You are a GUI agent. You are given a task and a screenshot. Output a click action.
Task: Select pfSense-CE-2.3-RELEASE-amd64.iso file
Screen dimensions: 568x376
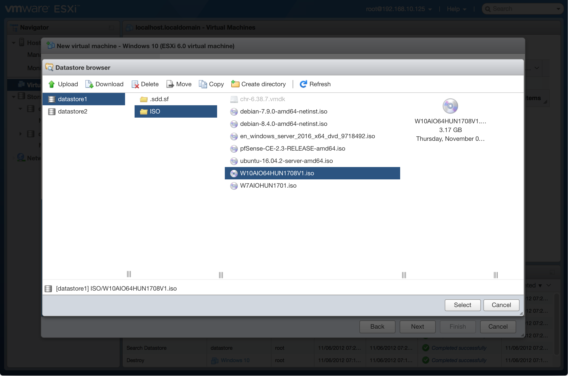click(x=312, y=148)
